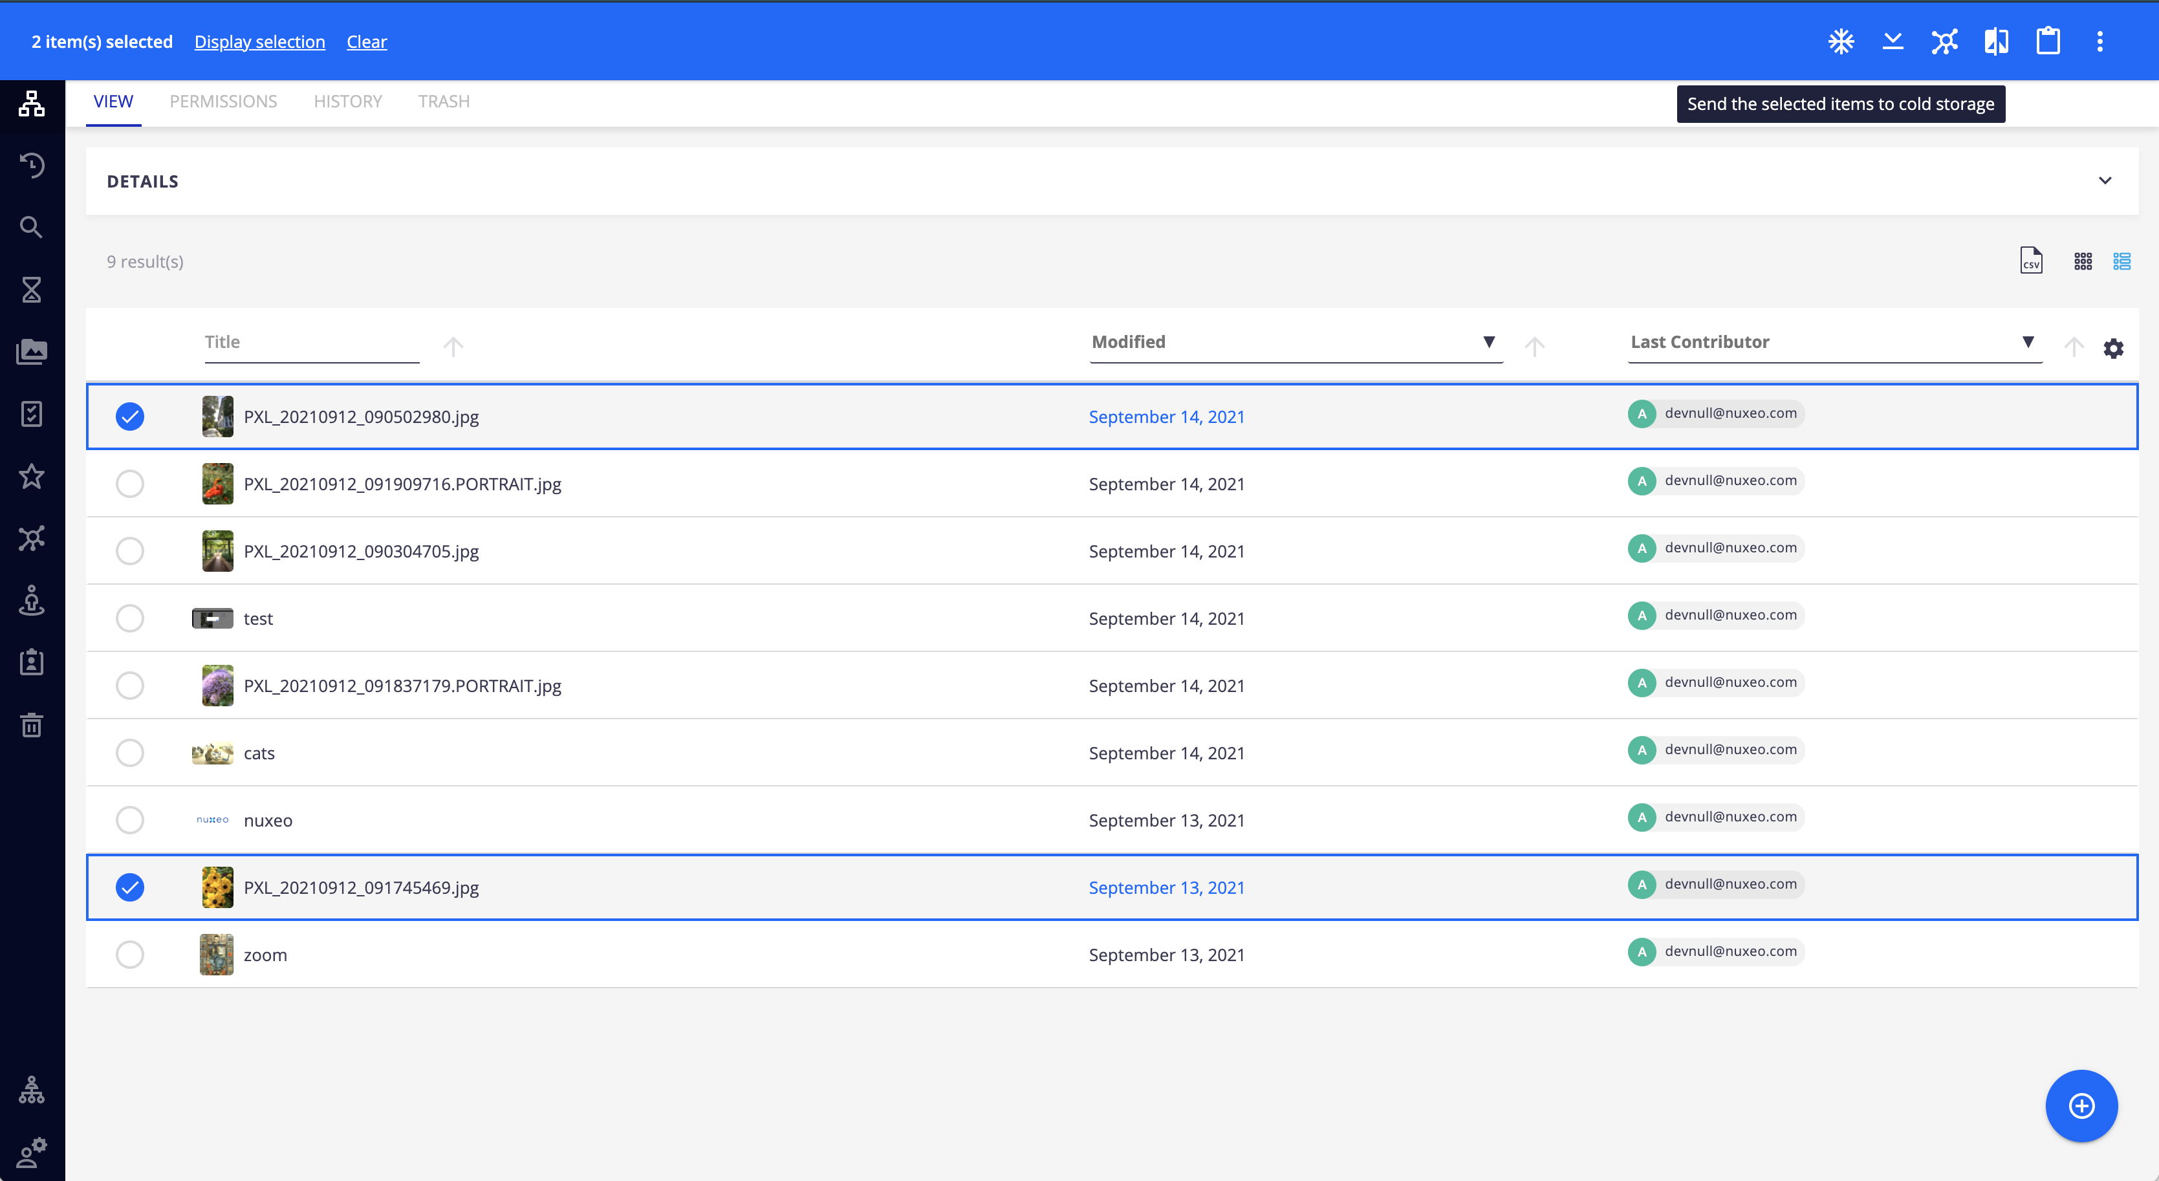Open PXL_20210912_090304705.jpg title
This screenshot has height=1181, width=2159.
361,550
